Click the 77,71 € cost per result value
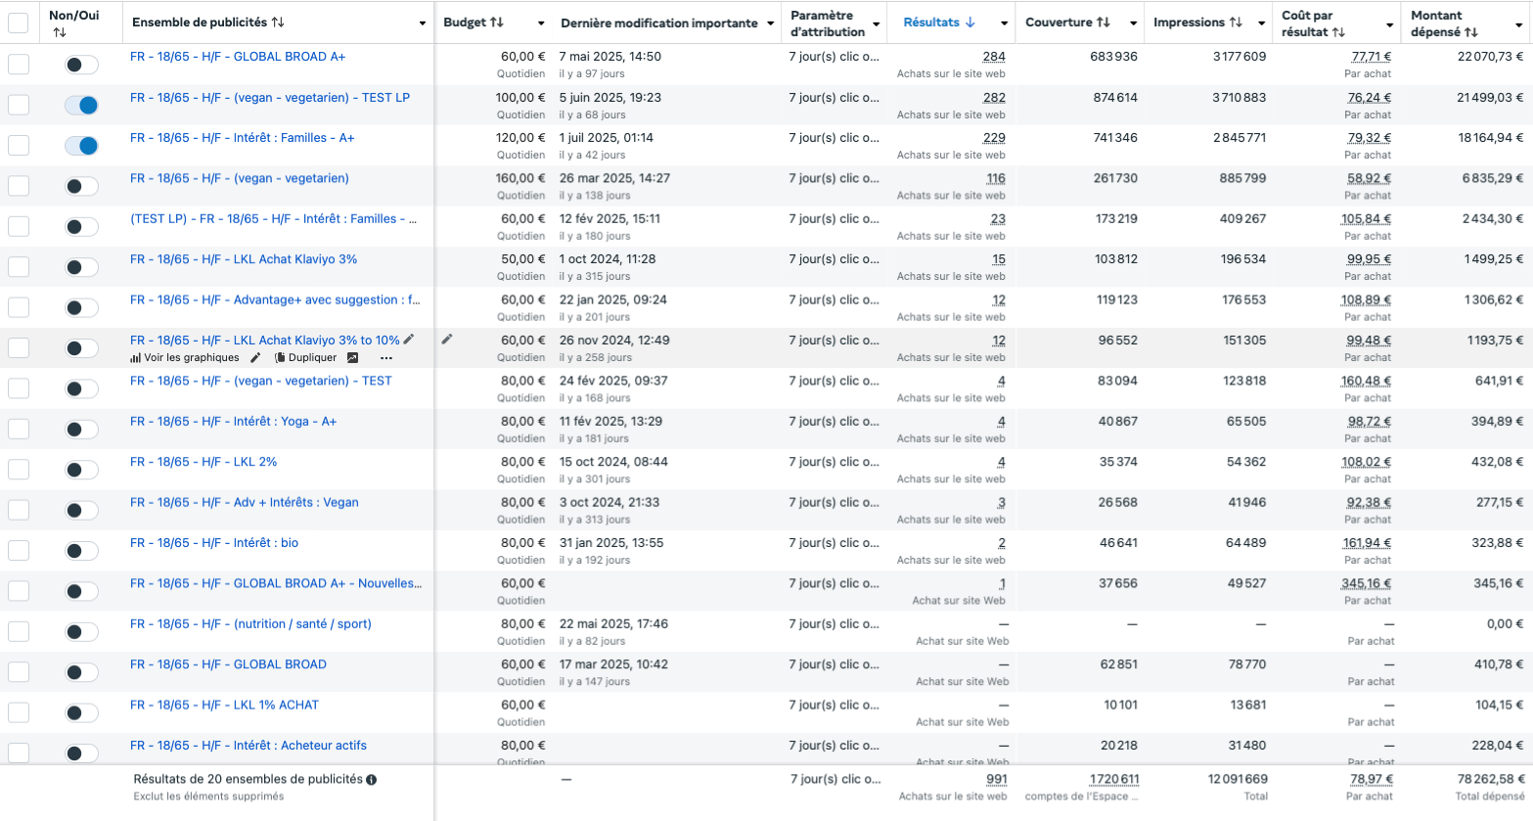1533x821 pixels. point(1371,57)
